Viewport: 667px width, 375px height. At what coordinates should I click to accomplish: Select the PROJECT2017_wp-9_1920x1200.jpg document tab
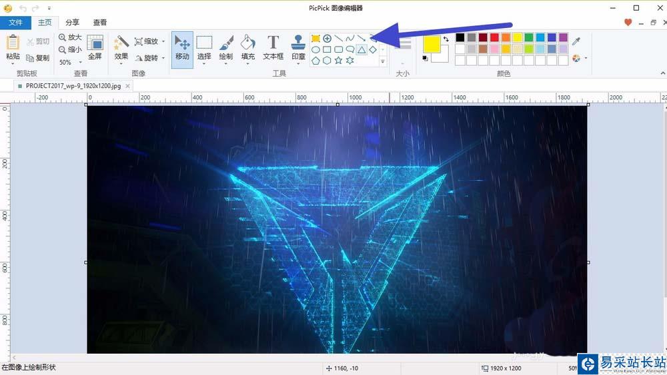[73, 86]
